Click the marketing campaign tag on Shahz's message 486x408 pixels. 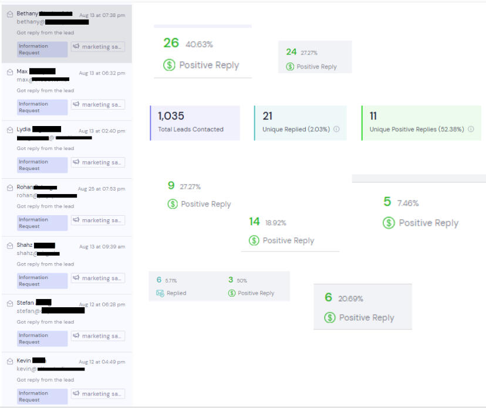click(x=98, y=278)
